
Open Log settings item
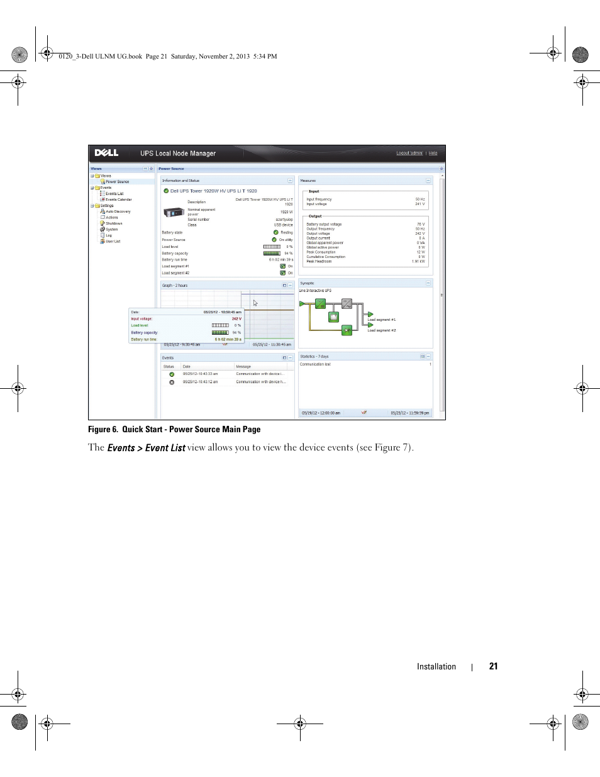pyautogui.click(x=109, y=235)
